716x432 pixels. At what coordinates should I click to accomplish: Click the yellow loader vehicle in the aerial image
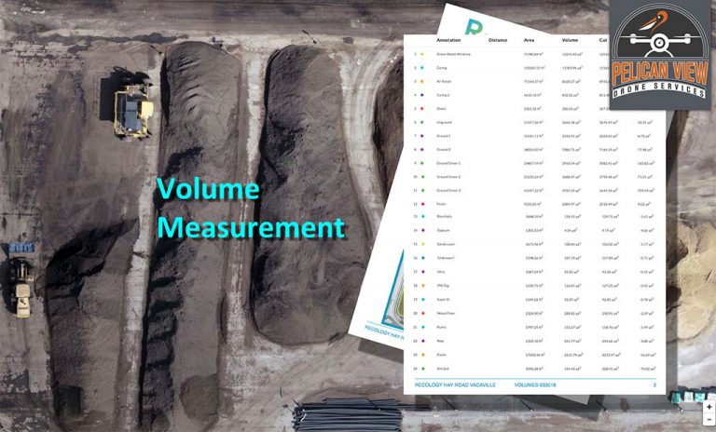pyautogui.click(x=133, y=110)
